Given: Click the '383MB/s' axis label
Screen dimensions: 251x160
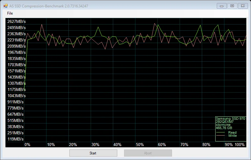Looking at the screenshot, I should click(15, 127).
